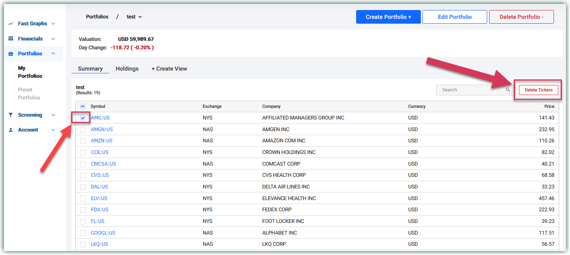Click the Portfolios breadcrumb link
Viewport: 570px width, 255px height.
97,17
